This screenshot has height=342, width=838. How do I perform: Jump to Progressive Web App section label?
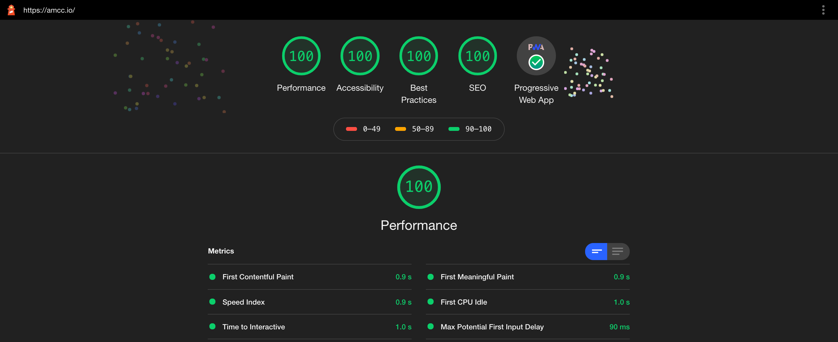click(x=536, y=94)
